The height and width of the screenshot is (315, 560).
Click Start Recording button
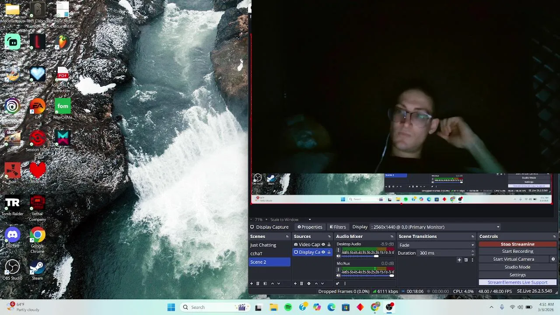(518, 252)
